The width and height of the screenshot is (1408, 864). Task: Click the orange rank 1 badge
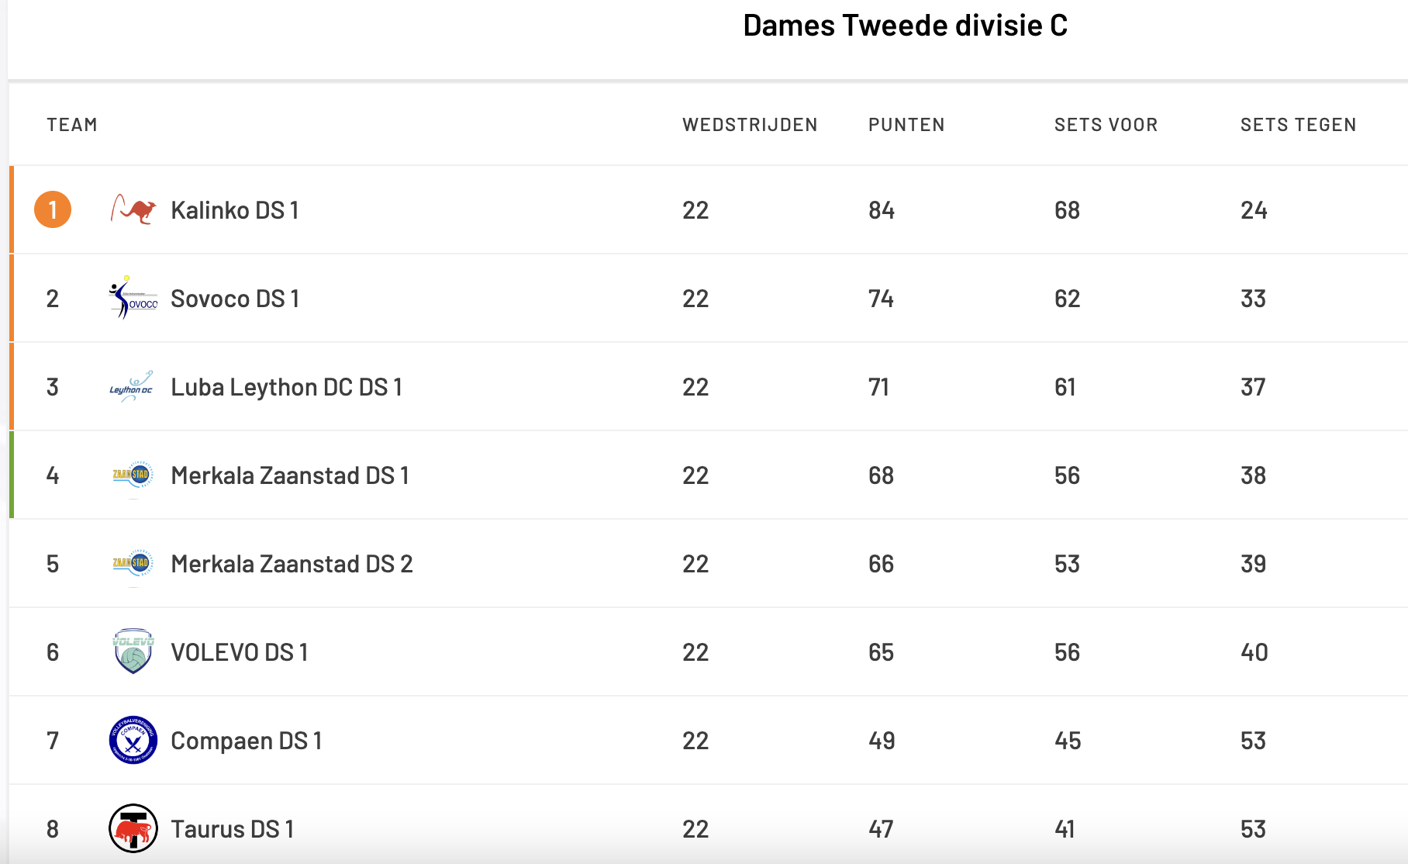pyautogui.click(x=53, y=209)
